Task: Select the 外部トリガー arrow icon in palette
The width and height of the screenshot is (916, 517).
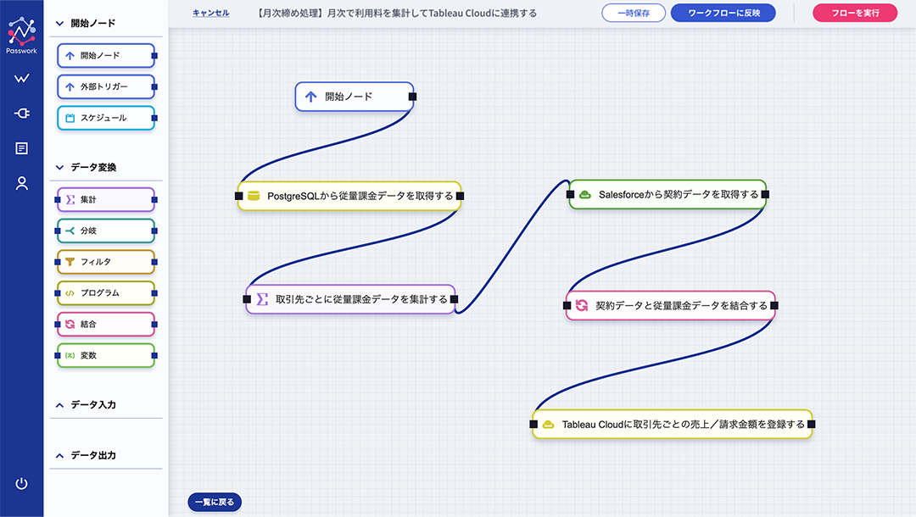Action: pyautogui.click(x=70, y=87)
